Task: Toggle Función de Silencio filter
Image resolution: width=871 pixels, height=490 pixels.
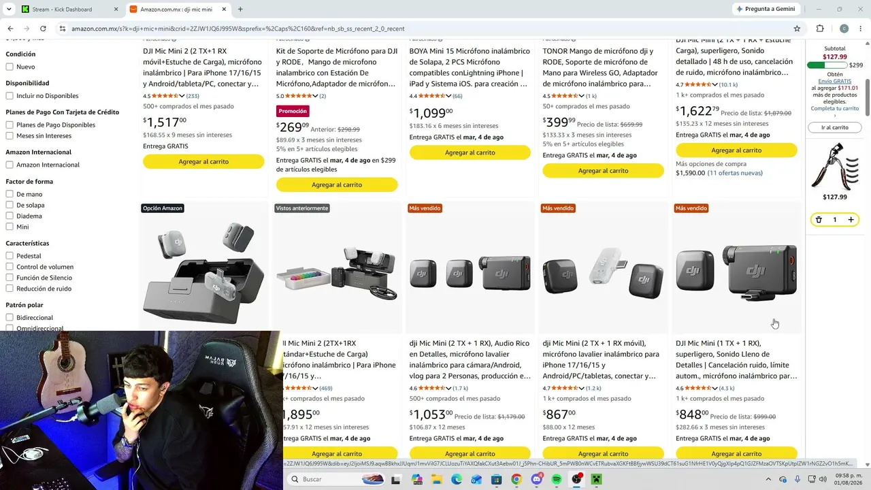Action: [x=10, y=278]
